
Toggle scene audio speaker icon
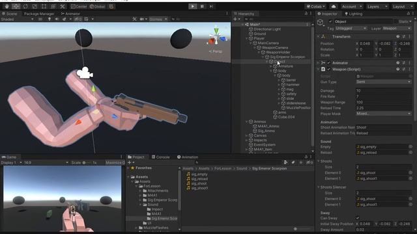click(x=57, y=19)
